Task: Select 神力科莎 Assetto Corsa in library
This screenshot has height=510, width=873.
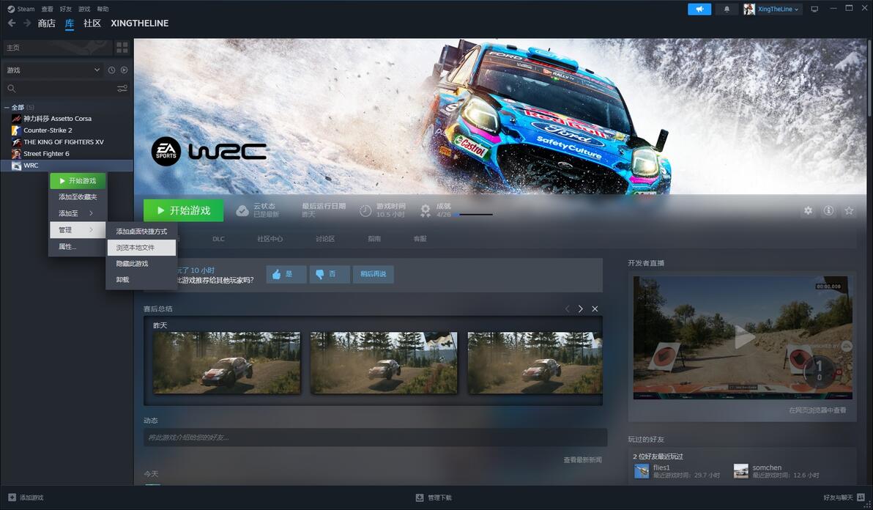Action: pos(67,119)
